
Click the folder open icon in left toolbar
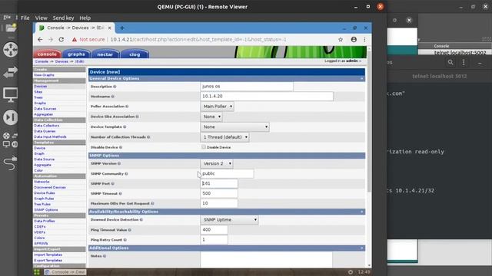[11, 28]
